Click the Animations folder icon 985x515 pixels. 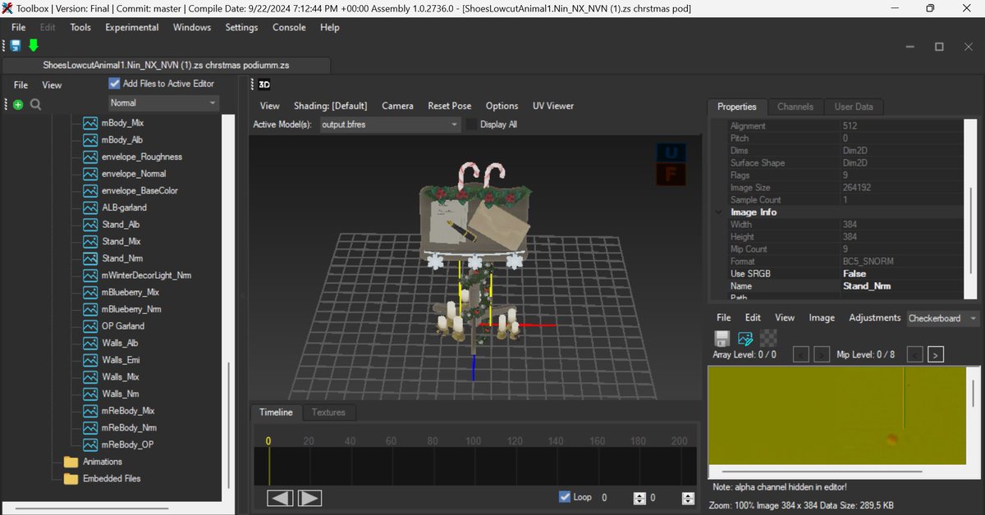click(71, 462)
